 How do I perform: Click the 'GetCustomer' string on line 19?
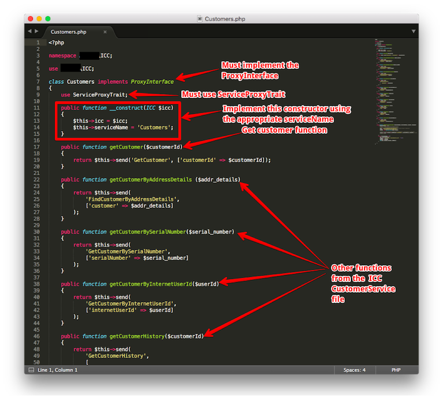(x=151, y=160)
